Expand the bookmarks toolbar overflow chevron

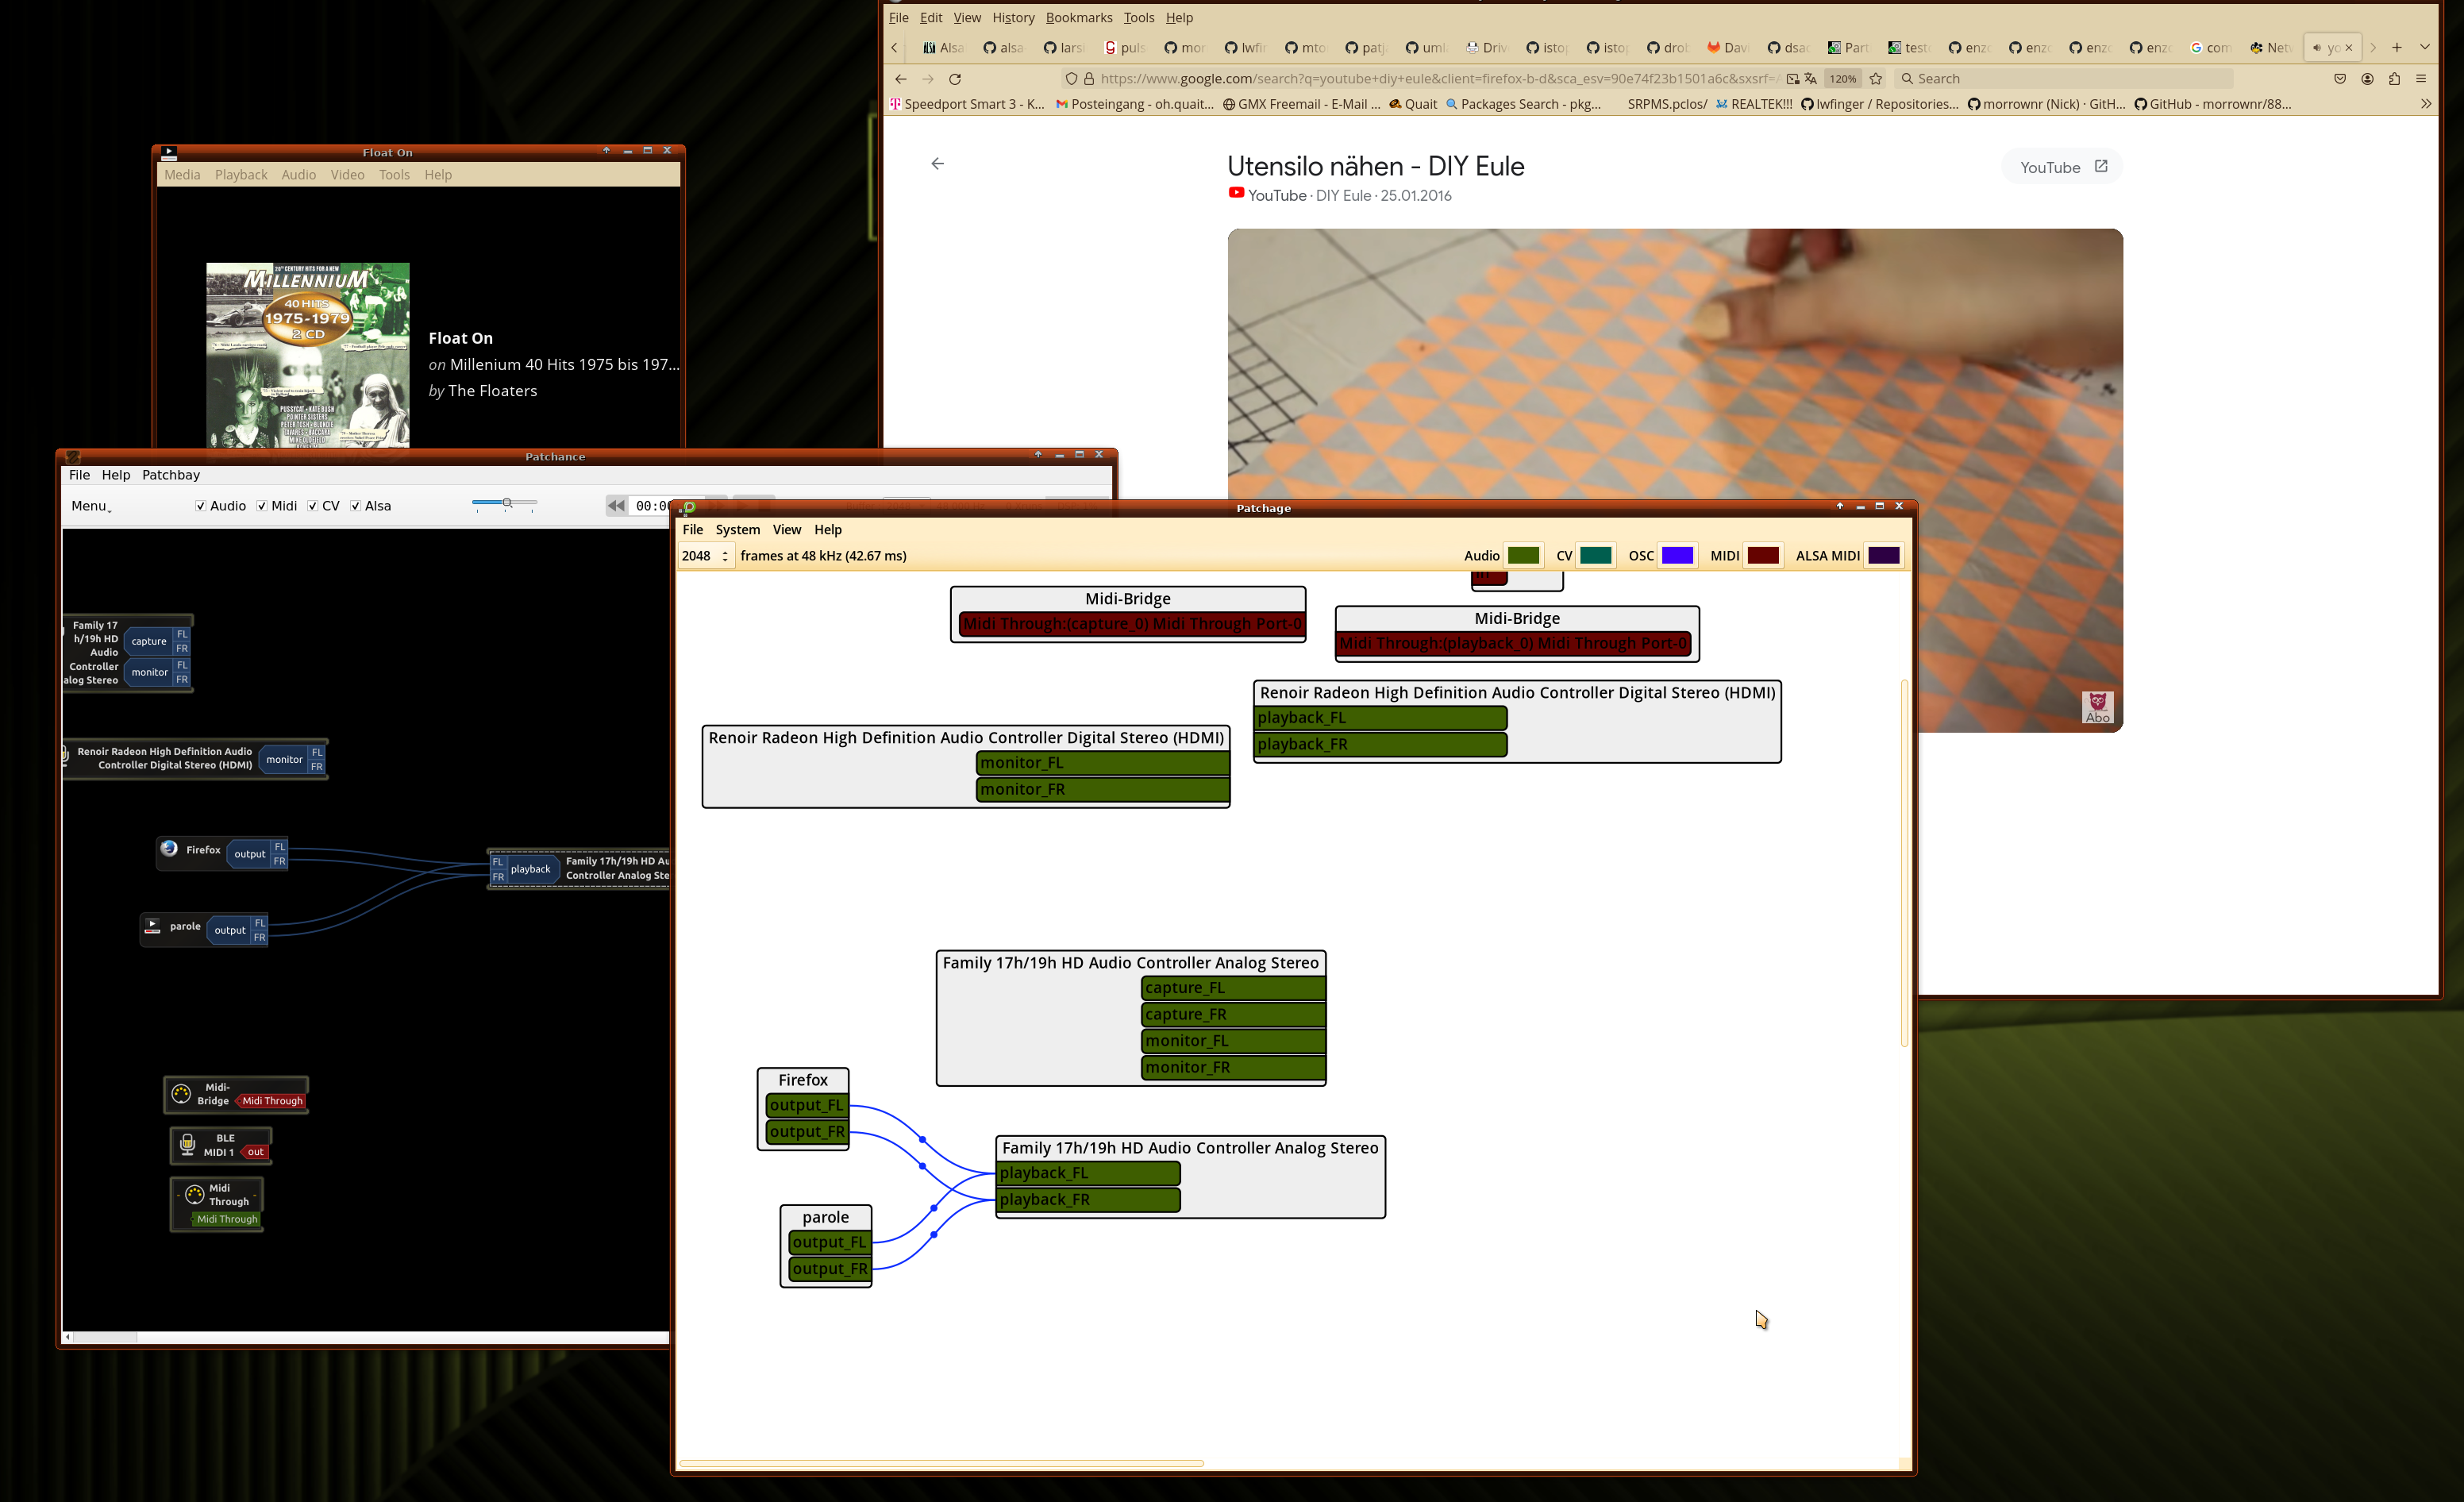coord(2426,104)
